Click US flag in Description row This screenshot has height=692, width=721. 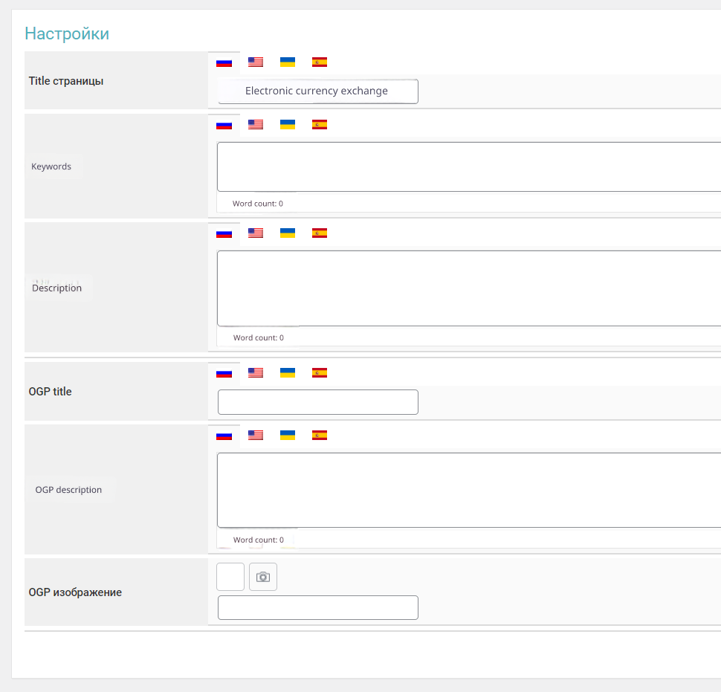pos(256,233)
